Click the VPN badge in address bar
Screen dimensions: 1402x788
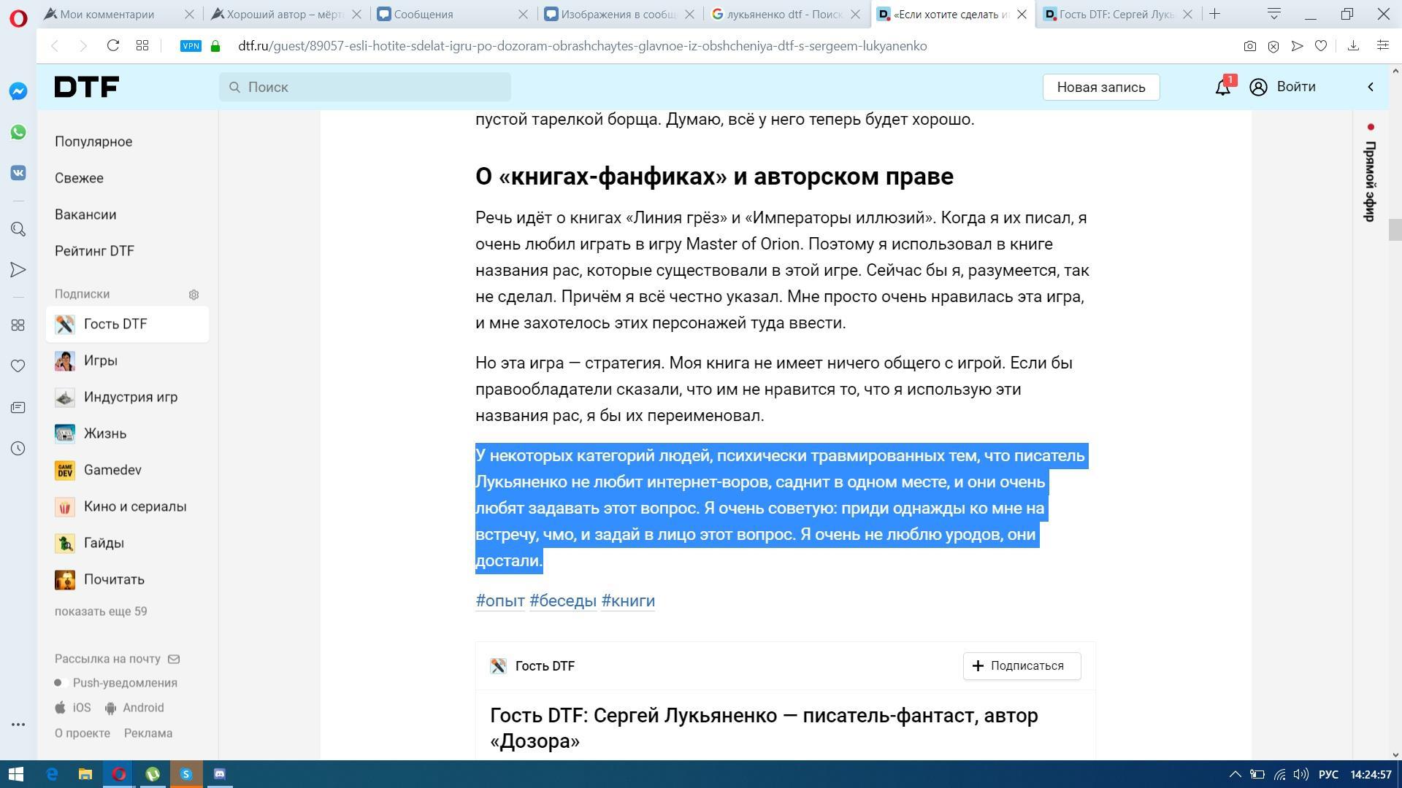(x=191, y=46)
